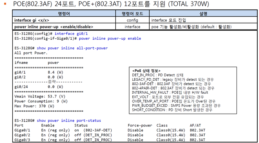Screen dimensions: 259x143
Task: Click the 'PWR_BUDGET_EXCED' status definition
Action: 176,106
